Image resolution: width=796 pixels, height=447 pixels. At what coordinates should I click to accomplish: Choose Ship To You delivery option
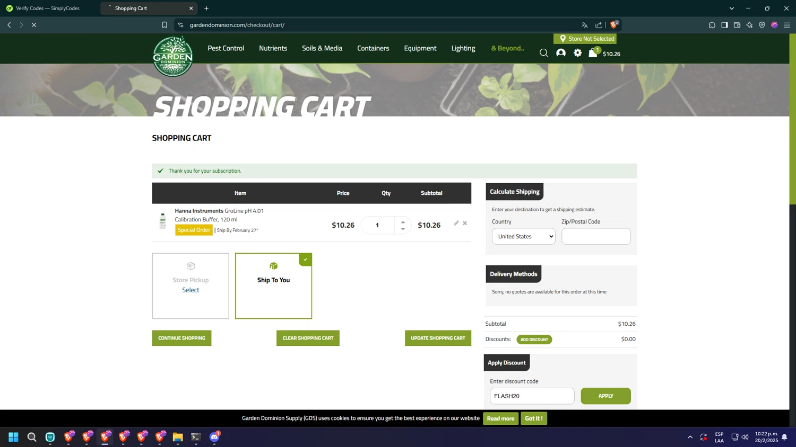click(273, 286)
